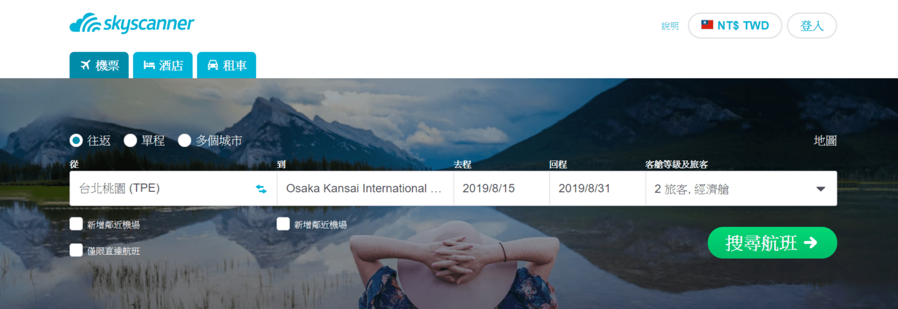898x309 pixels.
Task: Click the Taiwan flag icon
Action: (x=707, y=25)
